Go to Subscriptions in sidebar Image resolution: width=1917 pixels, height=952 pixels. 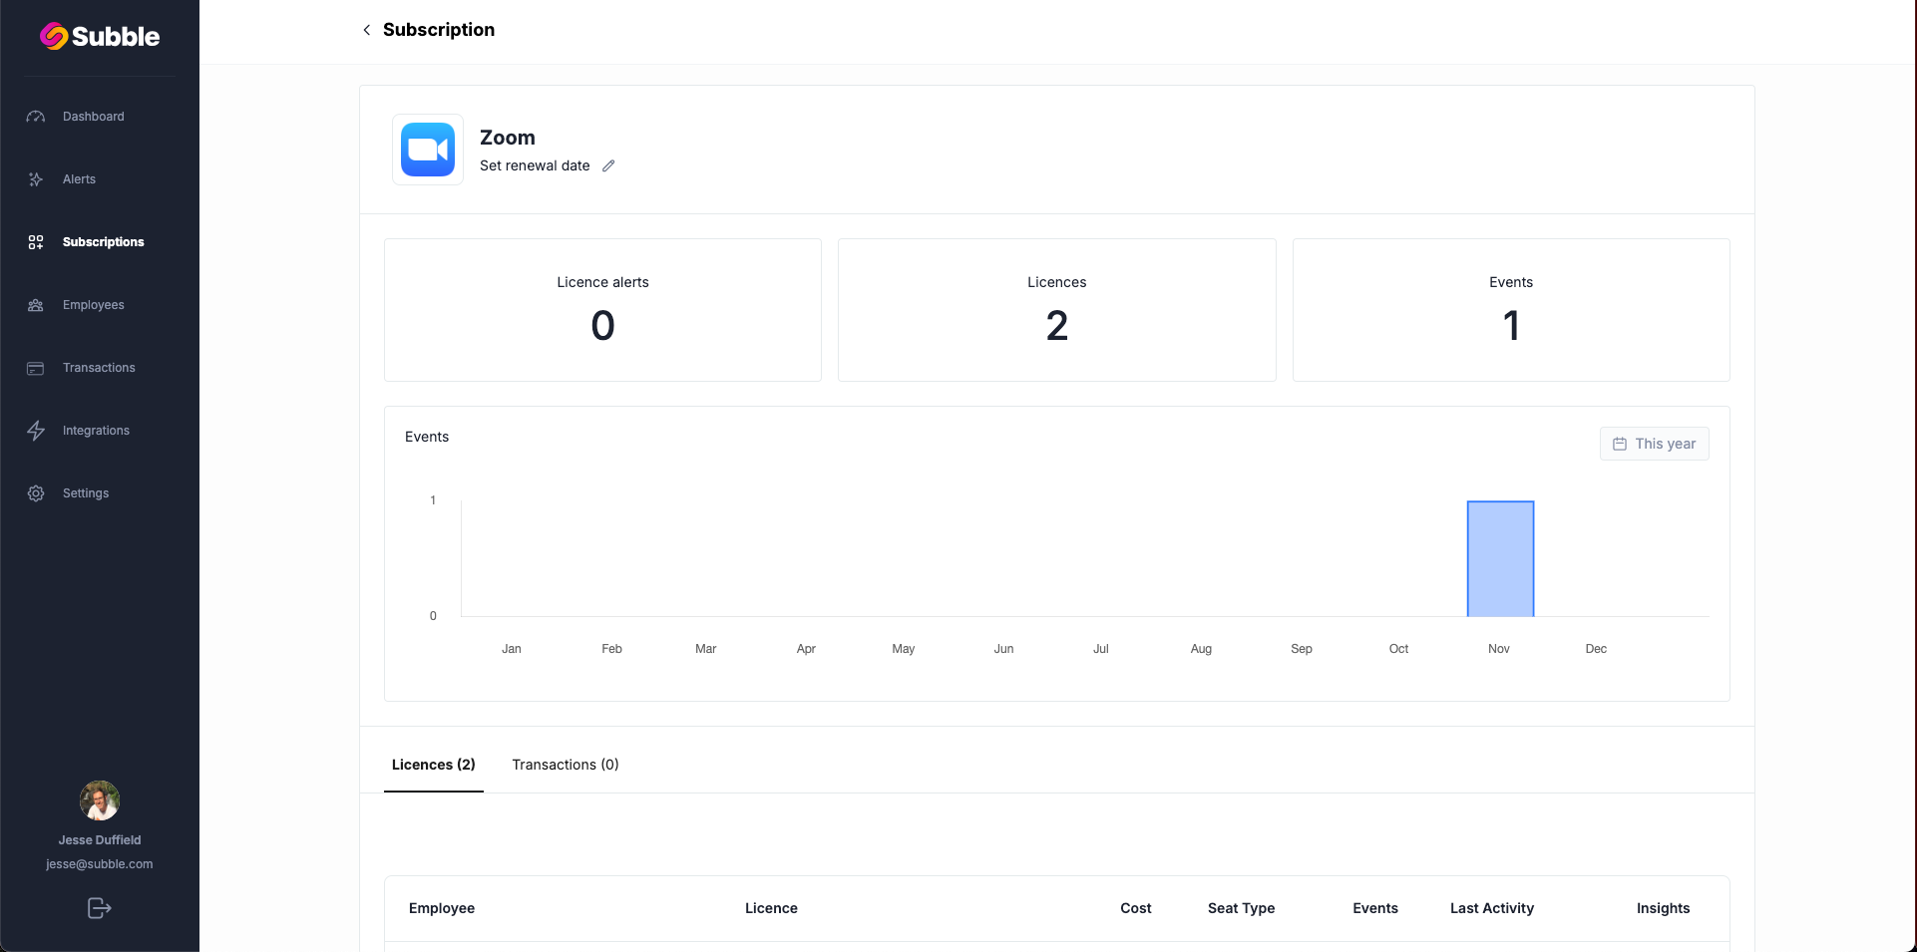pos(104,242)
